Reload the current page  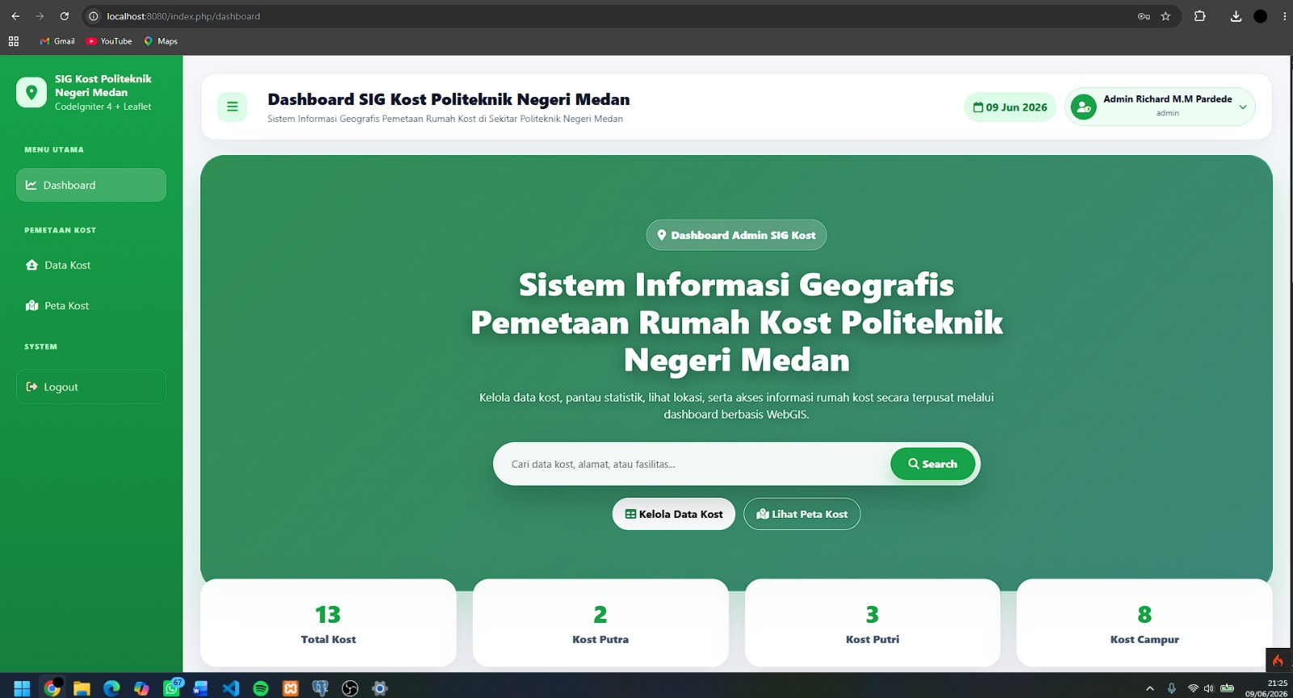pos(65,16)
